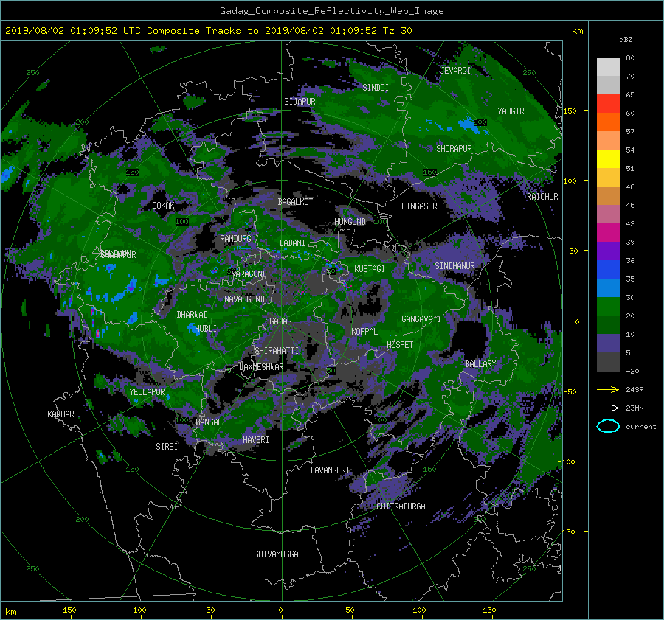Click the dBZ legend heading

tap(626, 40)
